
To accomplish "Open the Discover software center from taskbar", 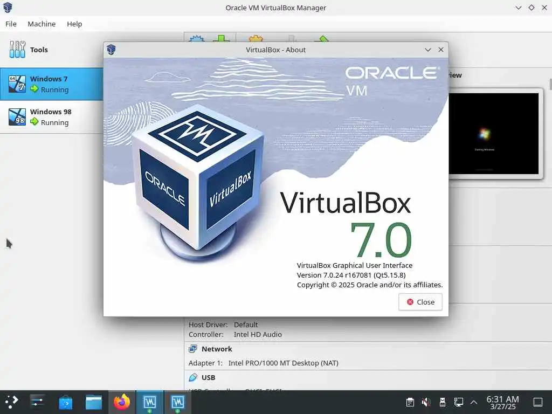I will tap(65, 402).
